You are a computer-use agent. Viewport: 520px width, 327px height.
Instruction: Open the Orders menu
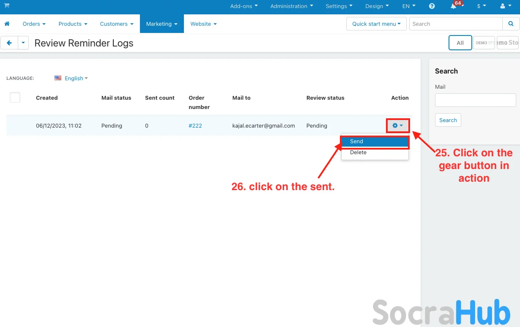coord(34,24)
